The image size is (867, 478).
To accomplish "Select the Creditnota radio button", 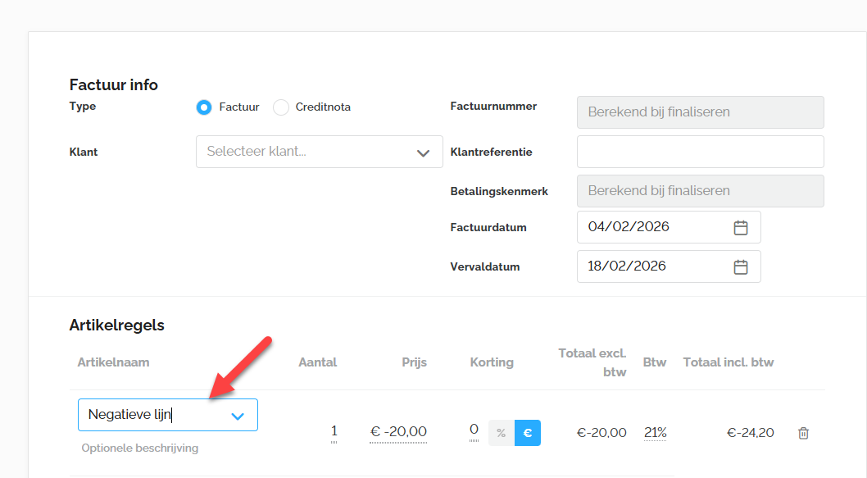I will pos(281,107).
